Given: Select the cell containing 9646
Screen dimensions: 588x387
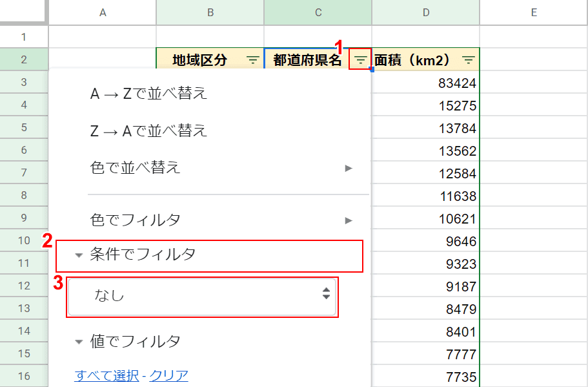Looking at the screenshot, I should [x=425, y=240].
